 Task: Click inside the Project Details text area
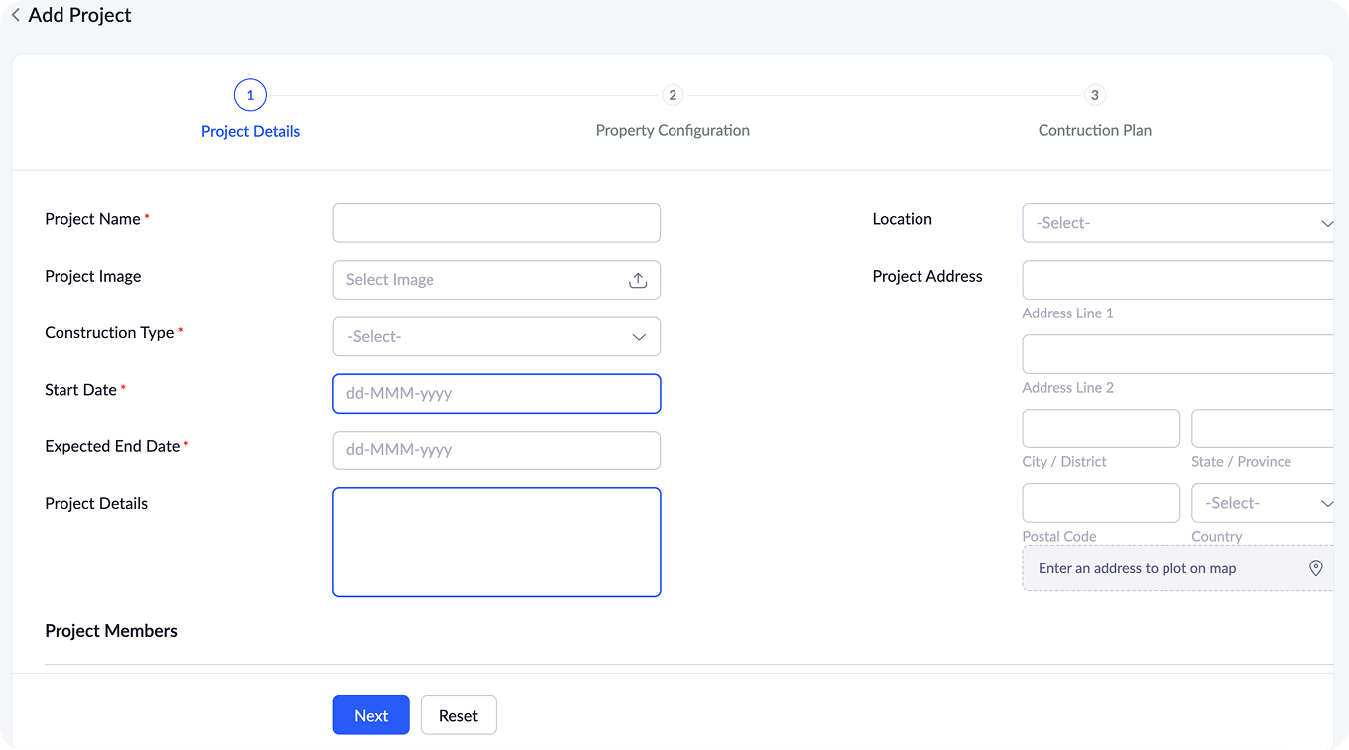point(496,542)
